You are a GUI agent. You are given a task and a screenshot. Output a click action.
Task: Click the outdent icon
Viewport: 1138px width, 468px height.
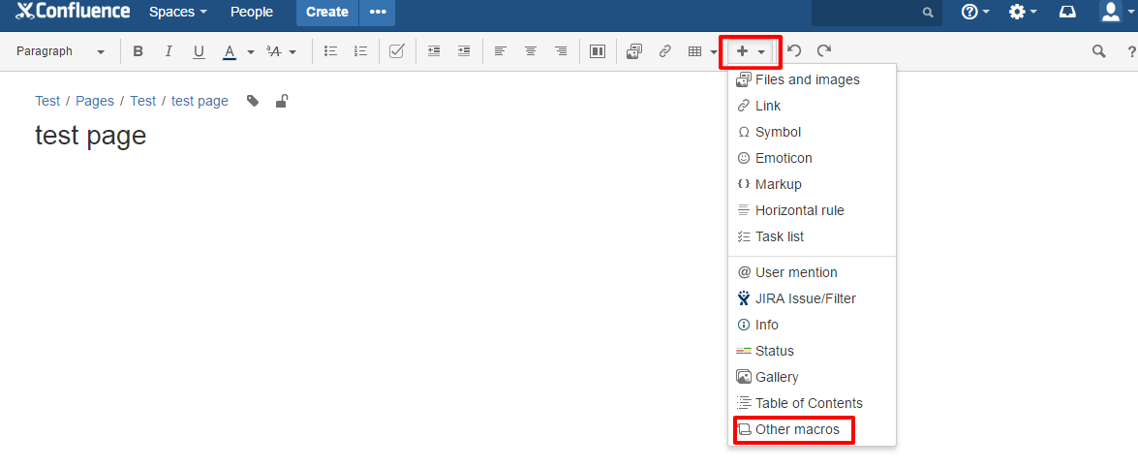(434, 51)
